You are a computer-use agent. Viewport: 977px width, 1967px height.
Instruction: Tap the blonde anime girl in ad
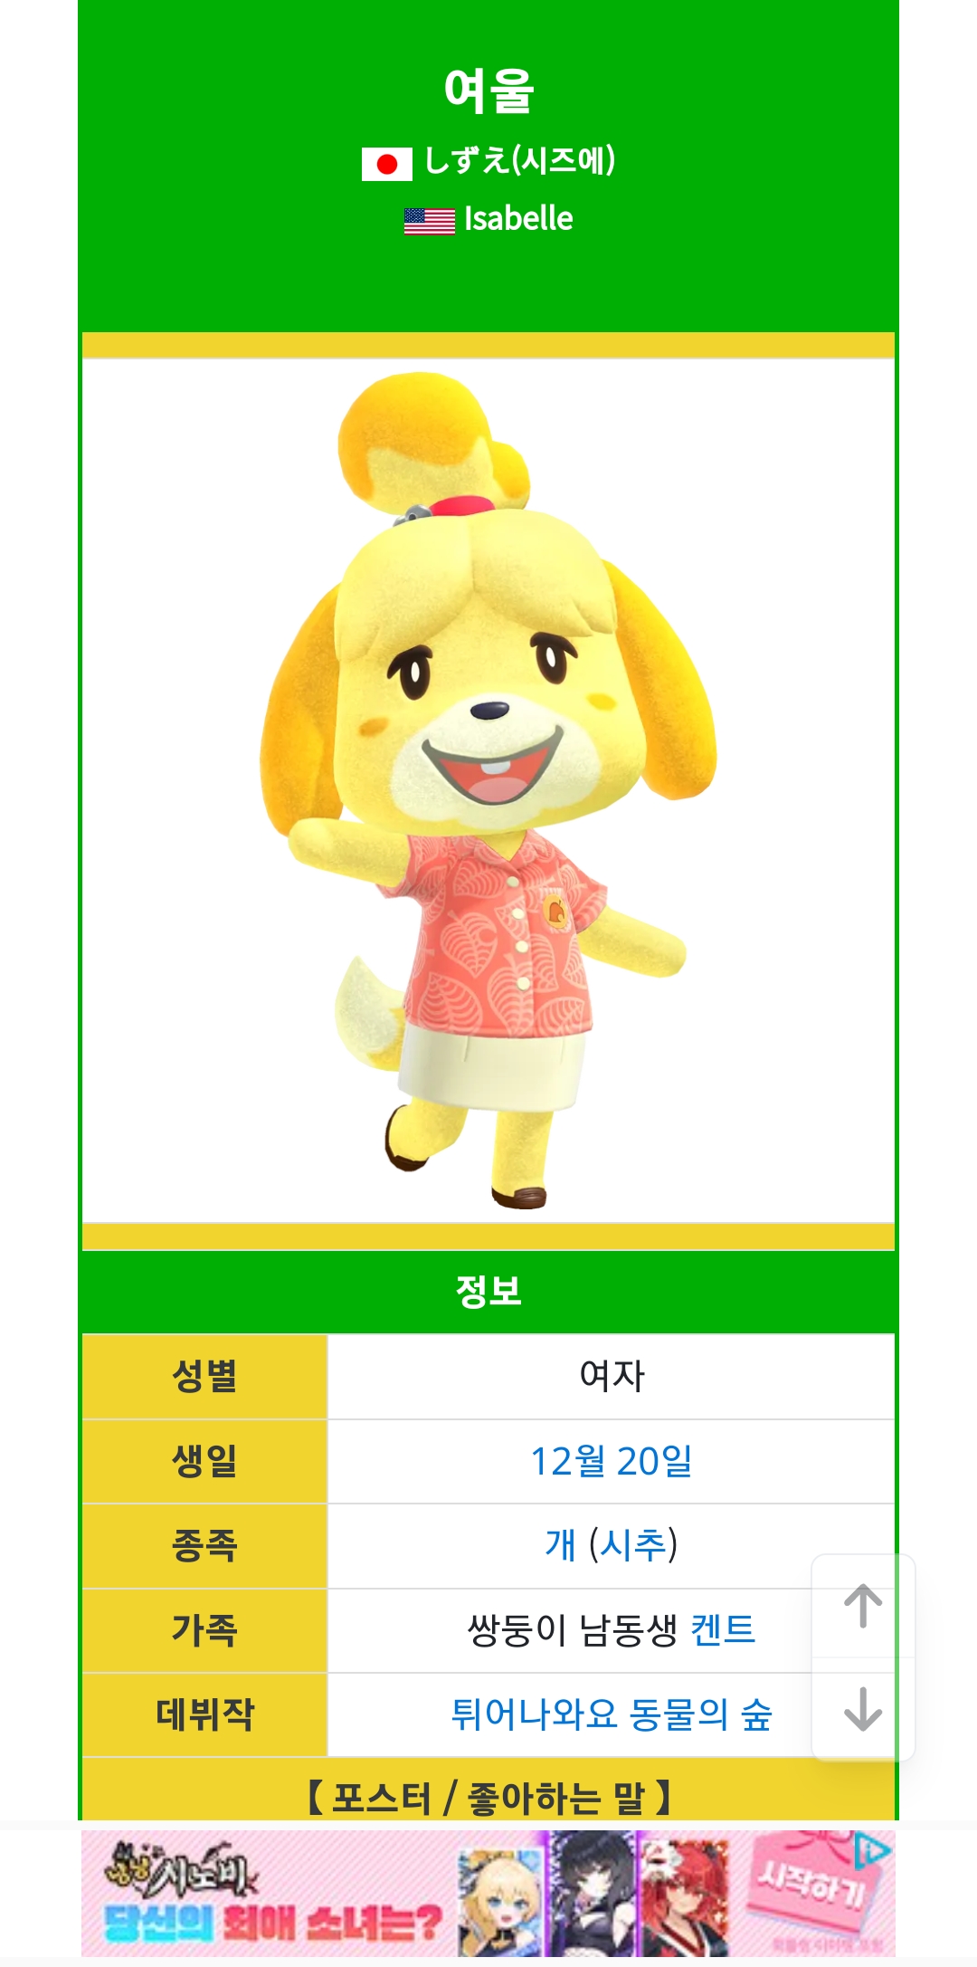pos(501,1894)
